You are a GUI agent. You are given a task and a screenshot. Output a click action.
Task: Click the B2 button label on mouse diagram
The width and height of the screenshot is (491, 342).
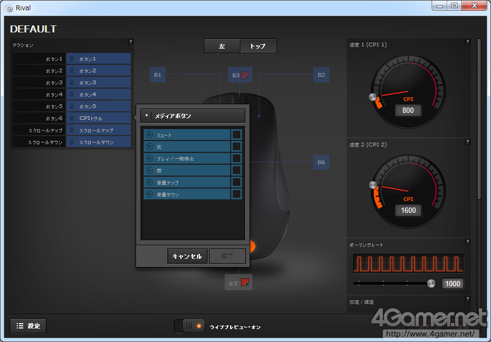click(321, 75)
